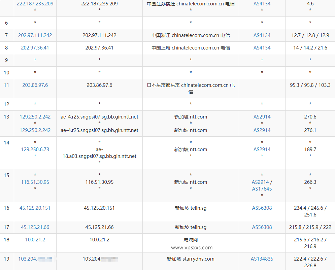The width and height of the screenshot is (335, 270).
Task: Click the 129.250.2.242 link on hop 13
Action: [x=35, y=116]
